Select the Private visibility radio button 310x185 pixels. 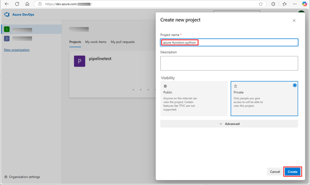[x=295, y=85]
